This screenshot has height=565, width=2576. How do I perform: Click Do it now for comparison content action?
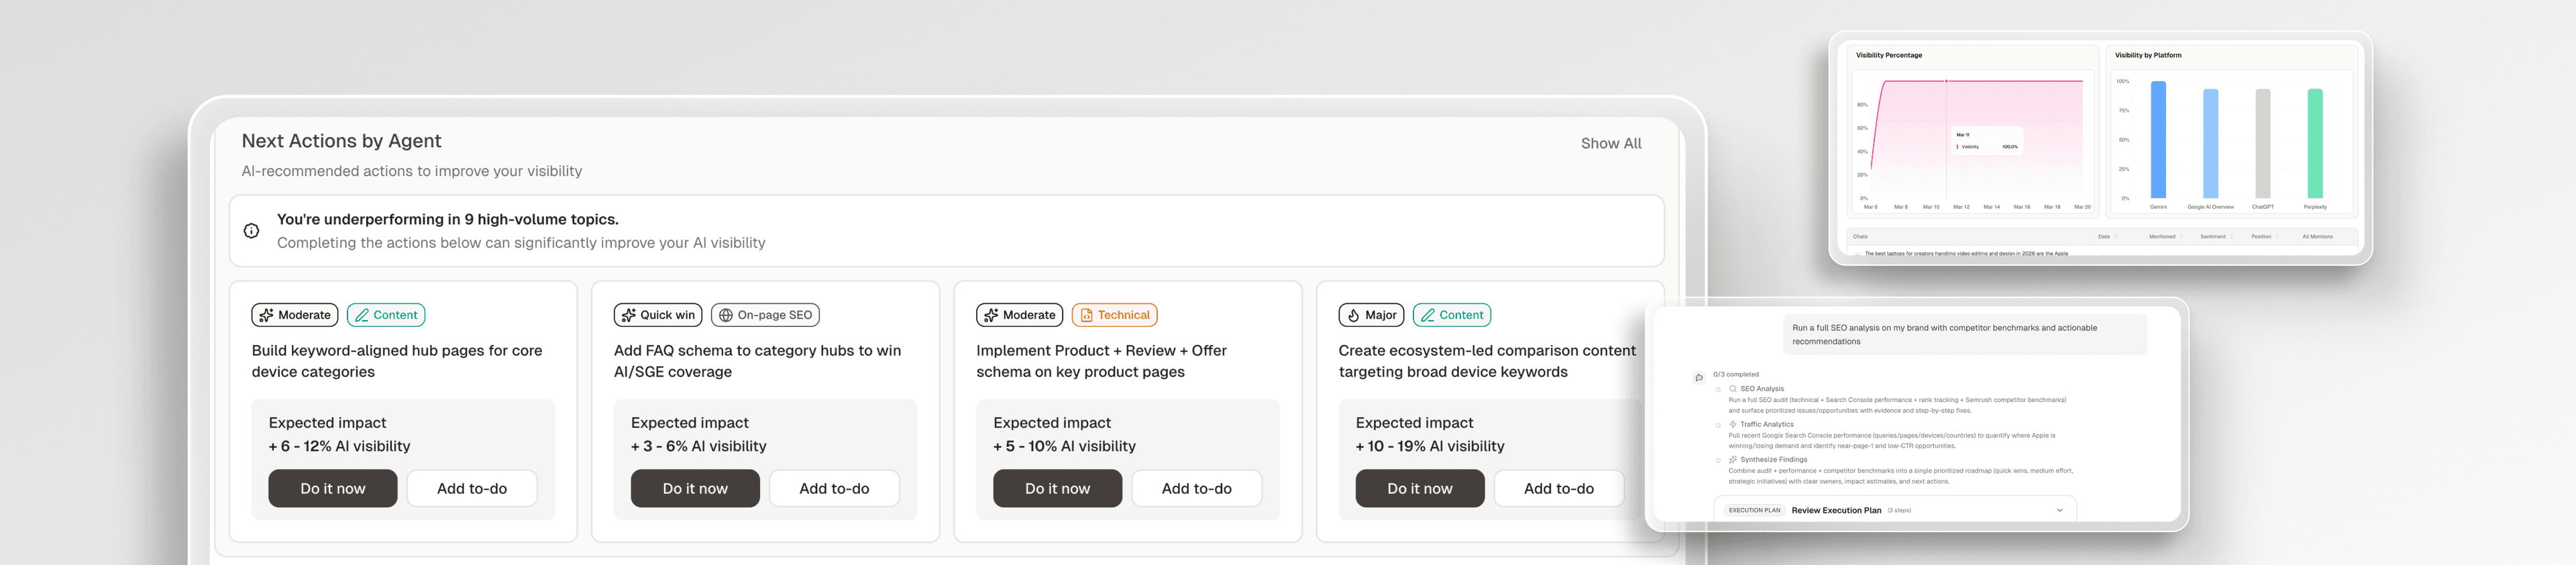1420,488
